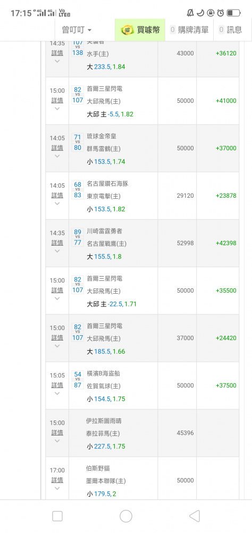Screen dimensions: 252x533
Task: Tap the 68 vs 83 score box
Action: pos(78,190)
